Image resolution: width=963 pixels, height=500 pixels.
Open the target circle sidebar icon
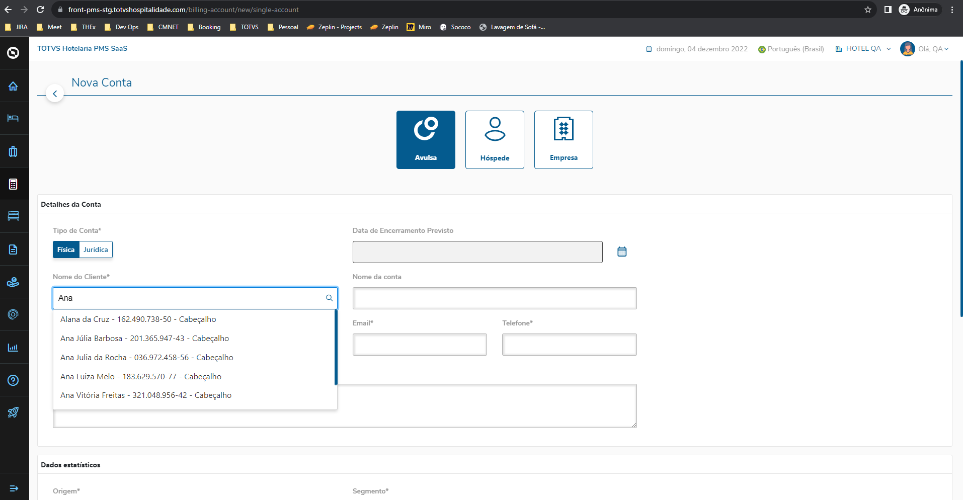click(x=13, y=314)
